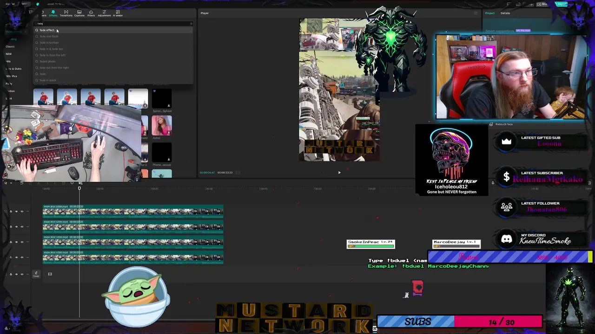The height and width of the screenshot is (334, 595).
Task: Hide the first video track
Action: point(16,212)
